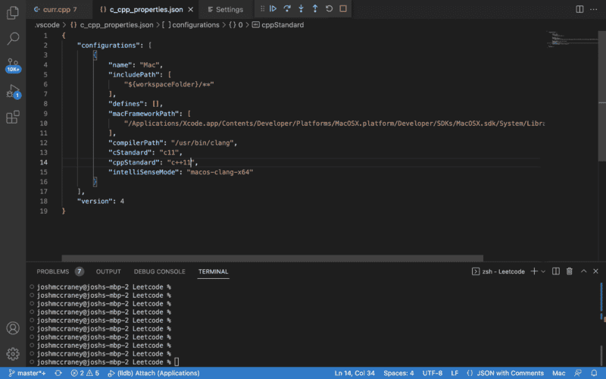Click the editor horizontal scrollbar
Image resolution: width=606 pixels, height=379 pixels.
273,258
